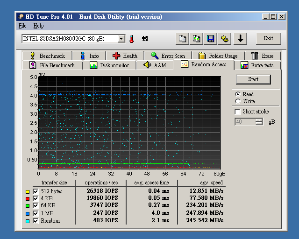Uncheck the 1 MB transfer size checkbox

pos(36,213)
